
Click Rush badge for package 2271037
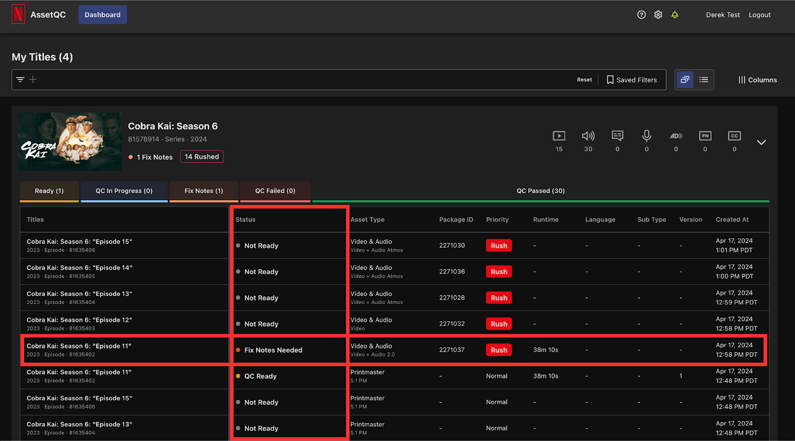tap(499, 350)
